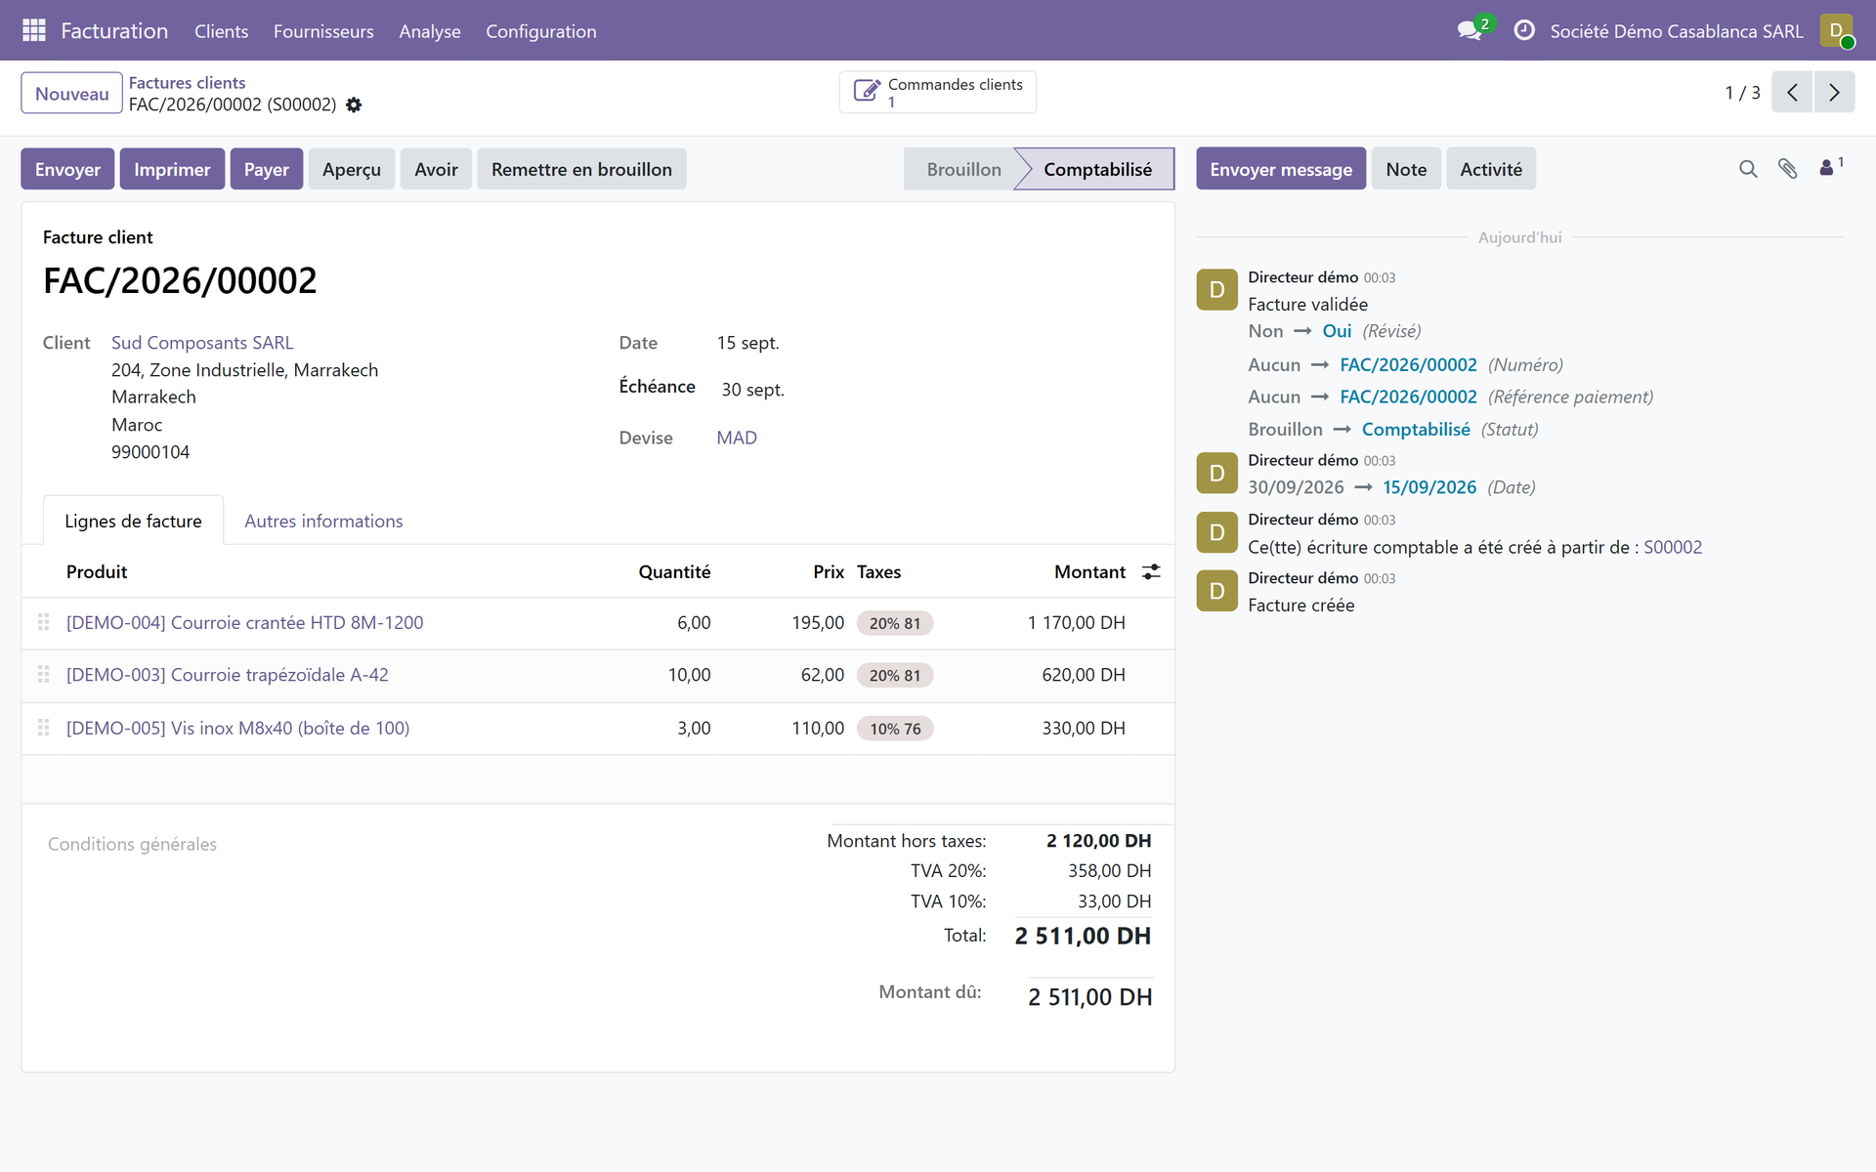Image resolution: width=1876 pixels, height=1172 pixels.
Task: Grab the drag handle for the DEMO-003 line
Action: [44, 675]
